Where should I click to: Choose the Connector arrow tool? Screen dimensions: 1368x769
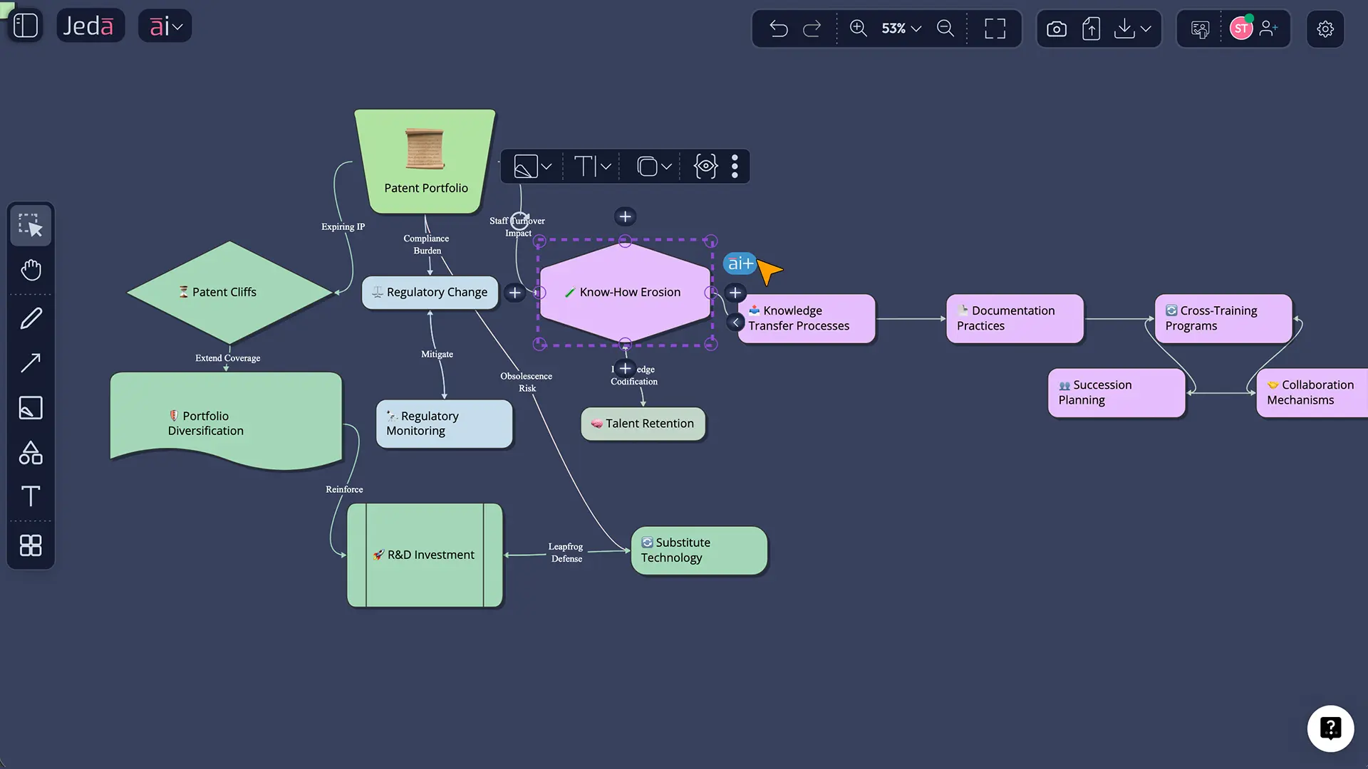tap(31, 363)
